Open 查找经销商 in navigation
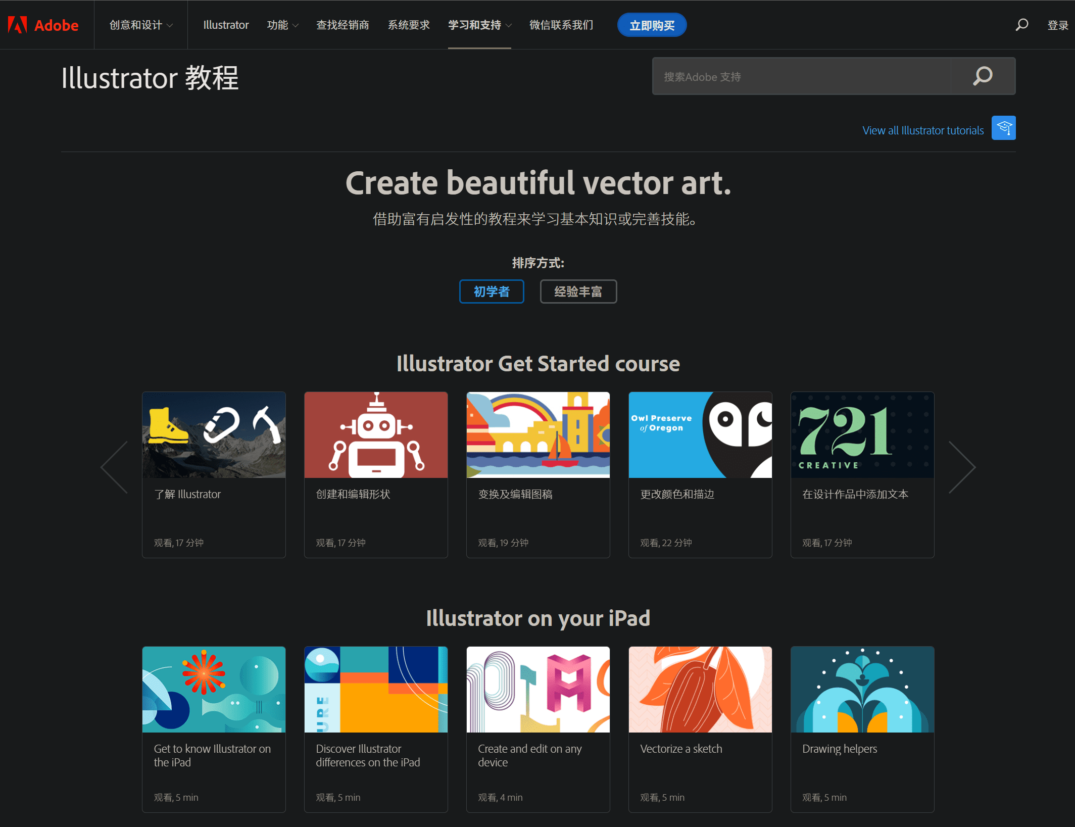This screenshot has height=827, width=1075. (x=343, y=25)
